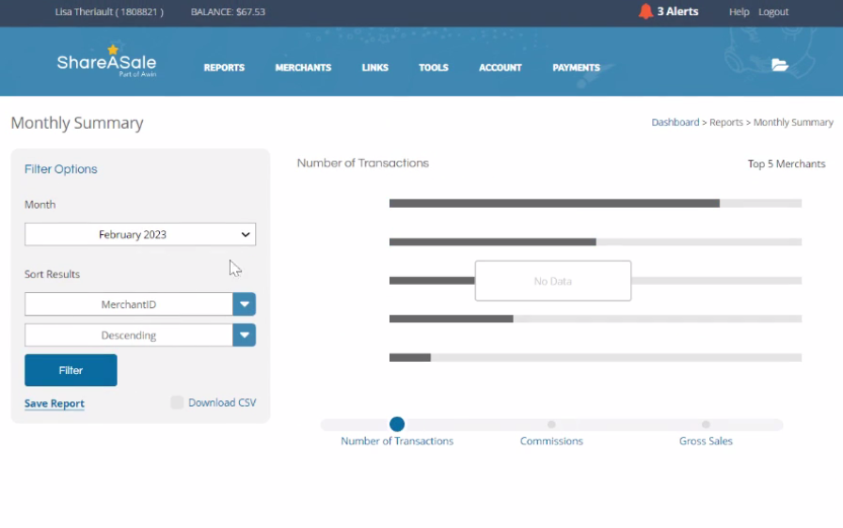Open the MerchantID sort field dropdown
Image resolution: width=843 pixels, height=528 pixels.
coord(129,304)
